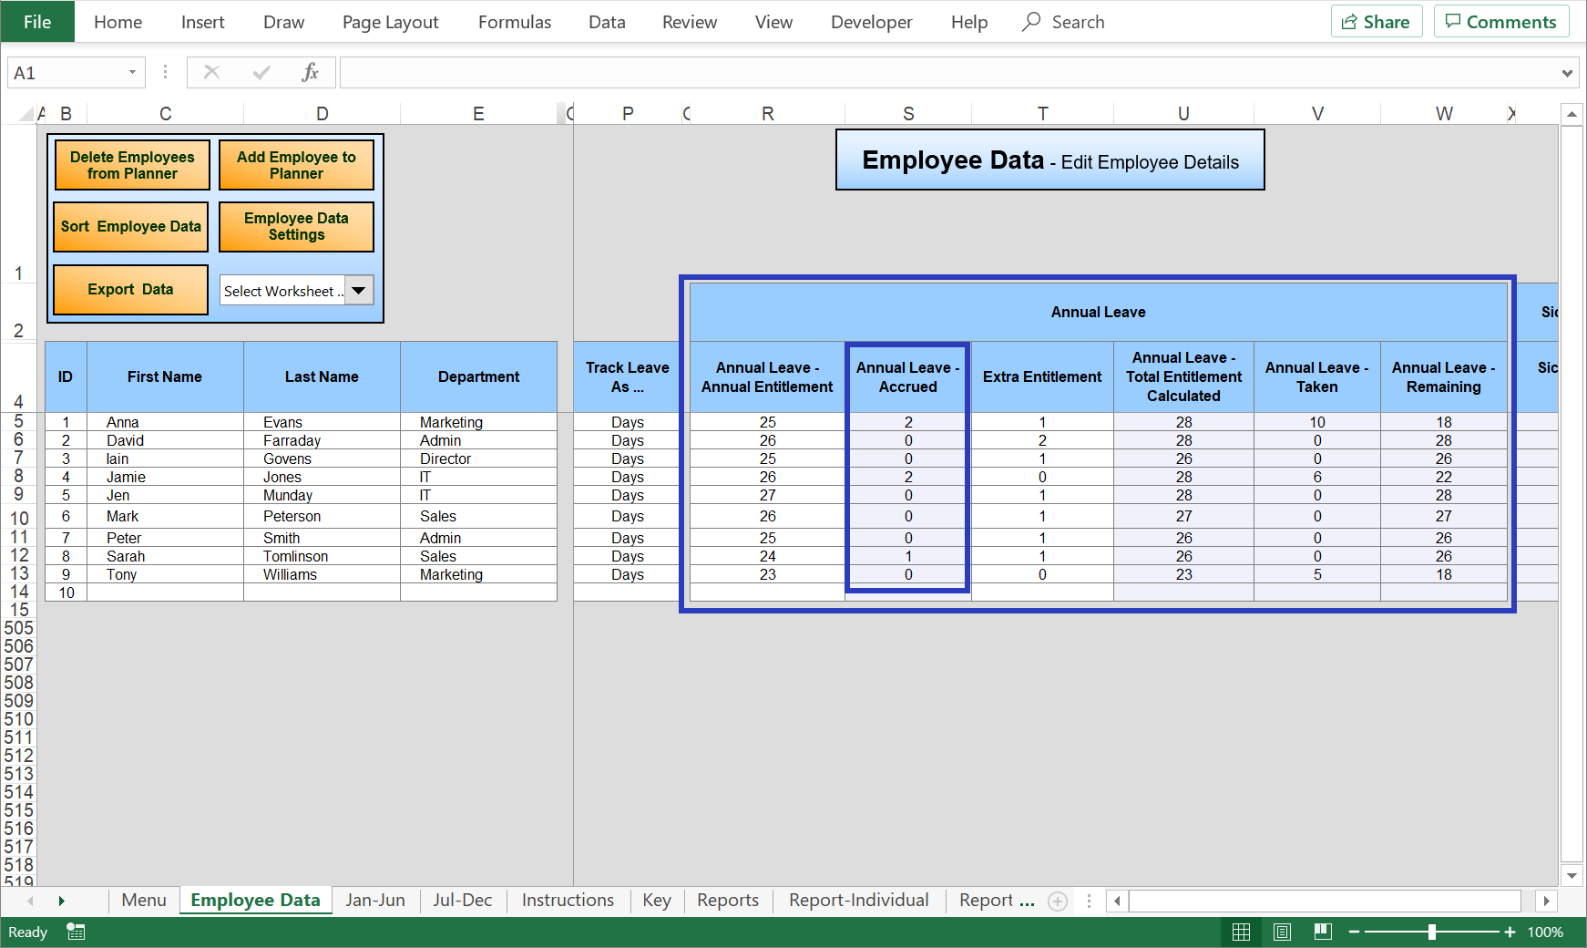The height and width of the screenshot is (948, 1587).
Task: Click the Insert Function fx icon
Action: [x=310, y=73]
